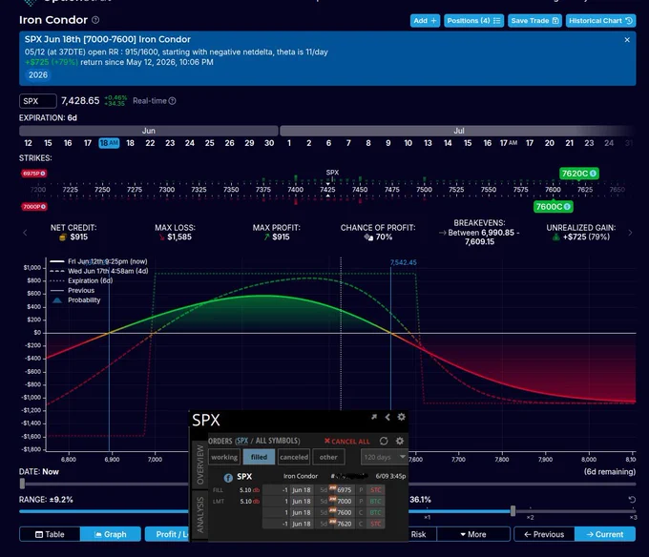This screenshot has width=649, height=557.
Task: Click the 7,542.45 chart price marker
Action: (403, 262)
